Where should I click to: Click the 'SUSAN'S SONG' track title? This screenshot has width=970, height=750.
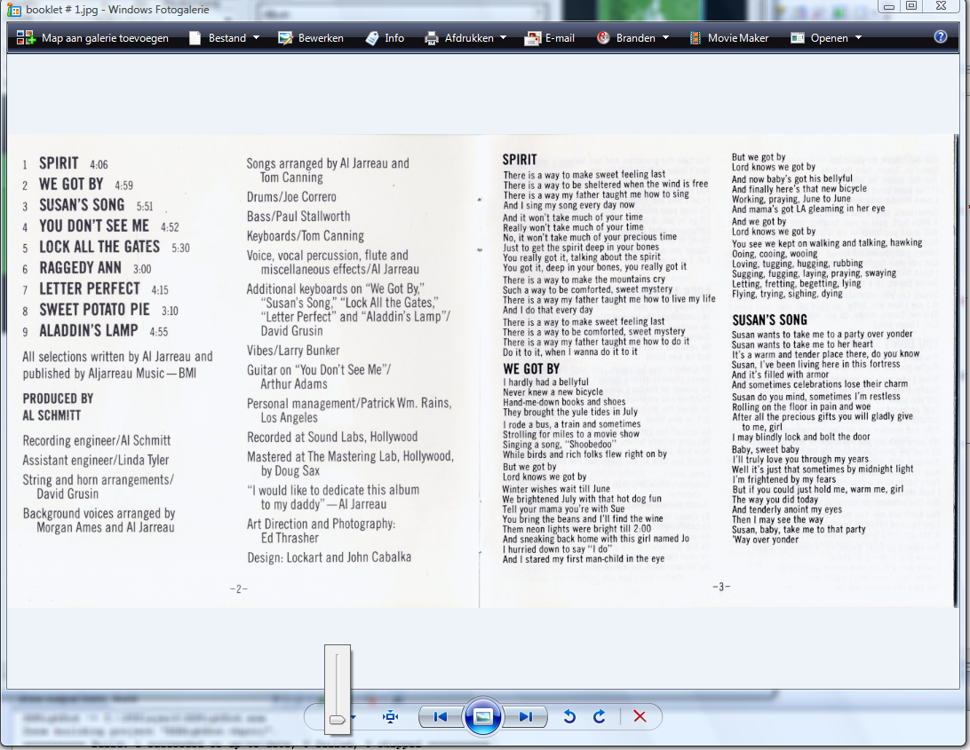[x=82, y=205]
